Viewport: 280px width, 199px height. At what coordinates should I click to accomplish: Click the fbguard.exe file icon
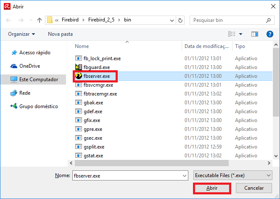click(x=78, y=67)
